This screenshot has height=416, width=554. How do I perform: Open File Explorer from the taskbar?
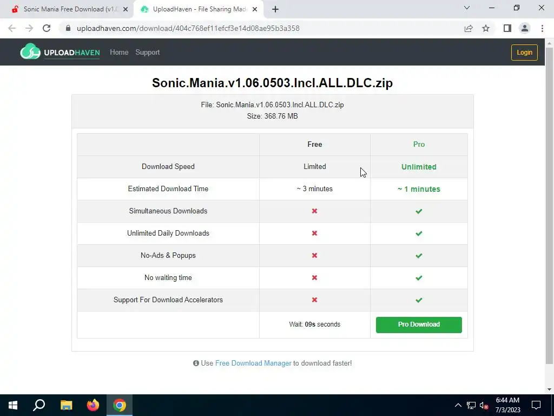pyautogui.click(x=66, y=405)
